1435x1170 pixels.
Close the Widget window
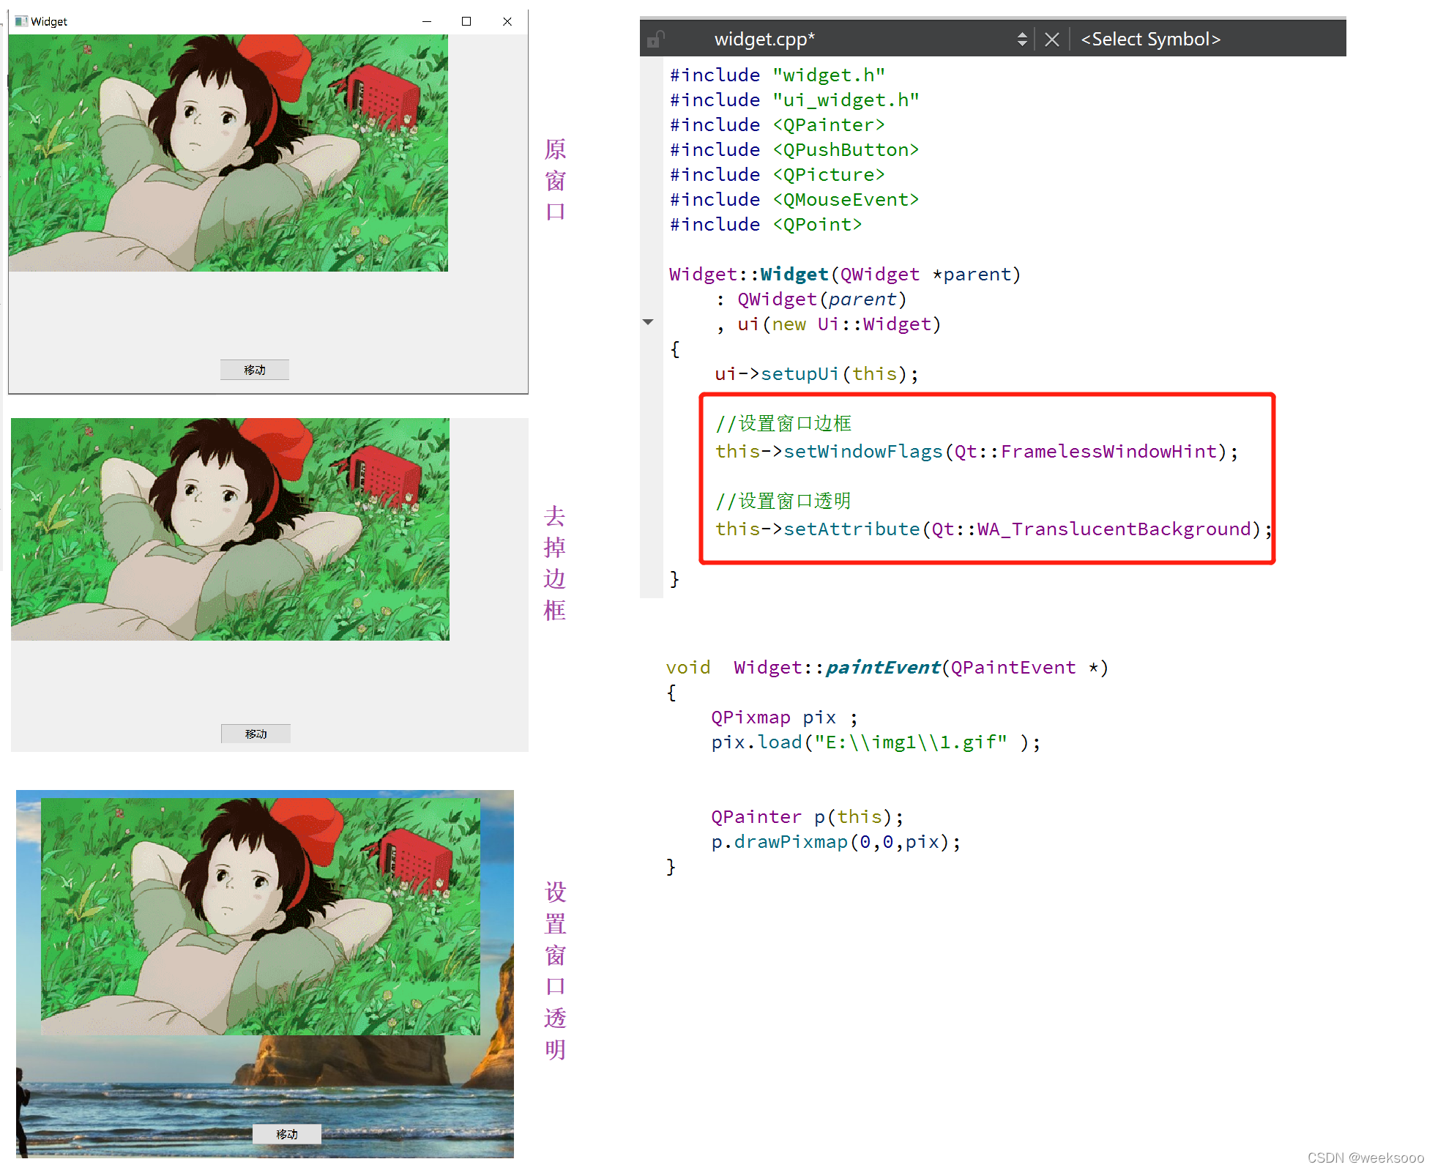point(507,21)
